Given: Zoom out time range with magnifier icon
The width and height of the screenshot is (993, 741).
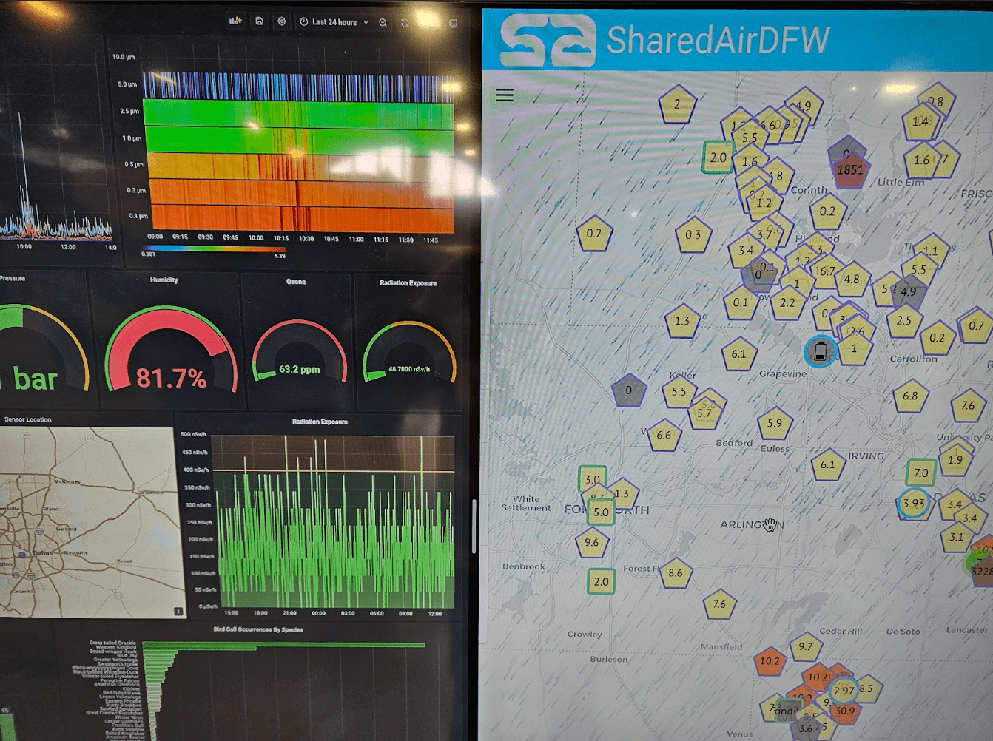Looking at the screenshot, I should (383, 23).
